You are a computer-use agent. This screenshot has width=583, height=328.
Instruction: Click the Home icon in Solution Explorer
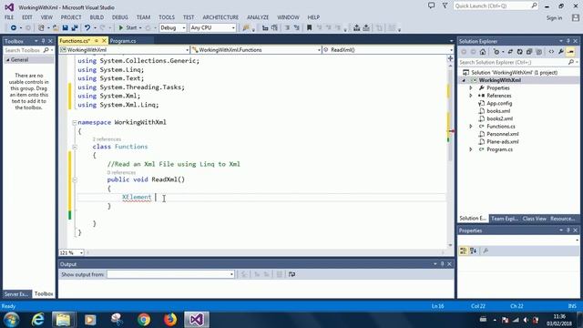pos(483,52)
